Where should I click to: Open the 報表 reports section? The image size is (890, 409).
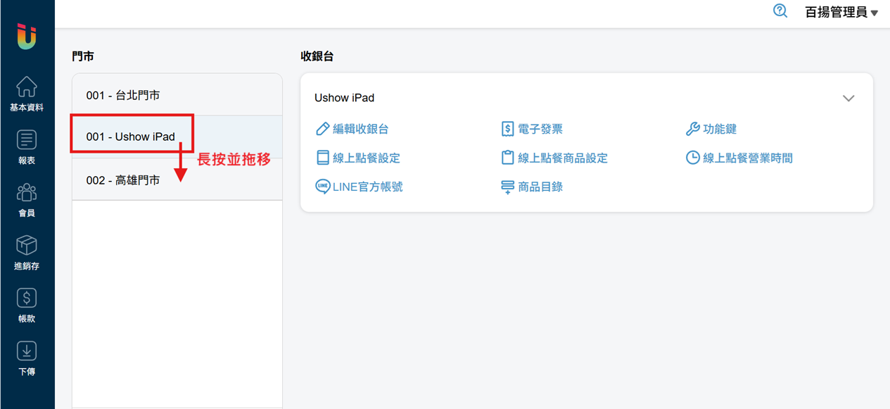27,146
